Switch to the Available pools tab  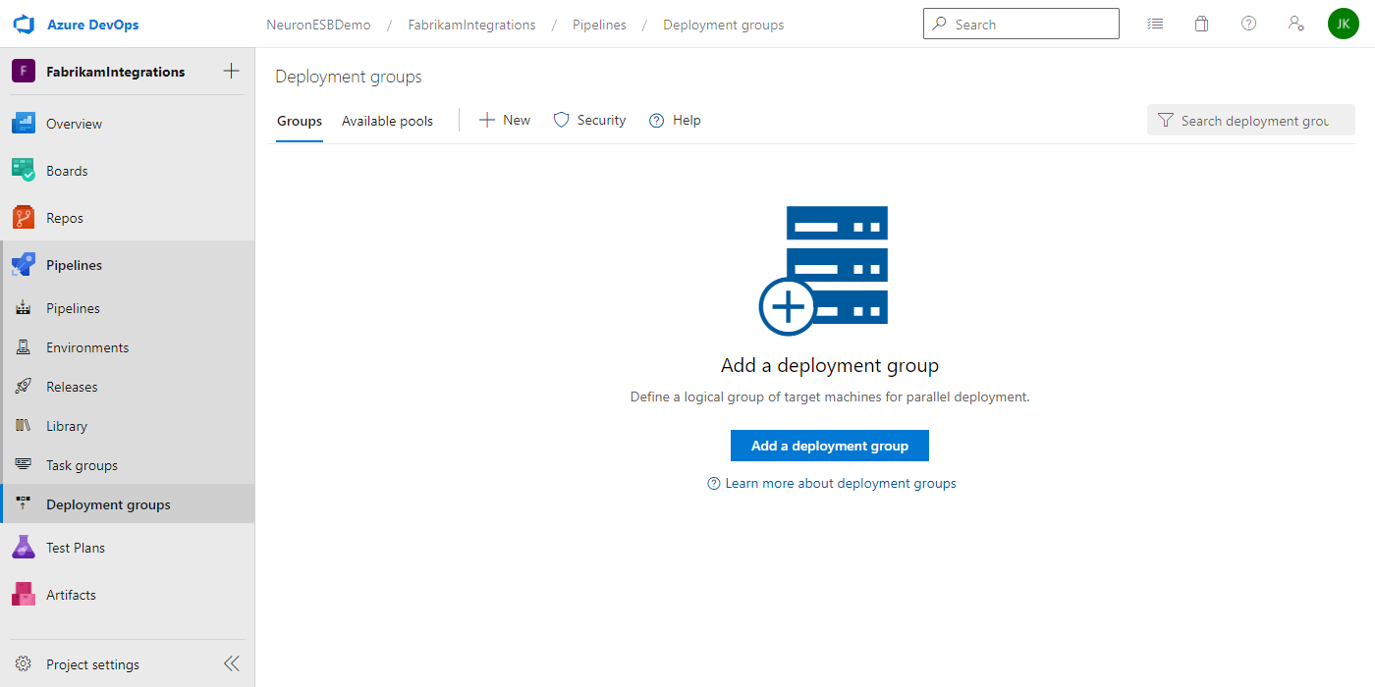[387, 121]
